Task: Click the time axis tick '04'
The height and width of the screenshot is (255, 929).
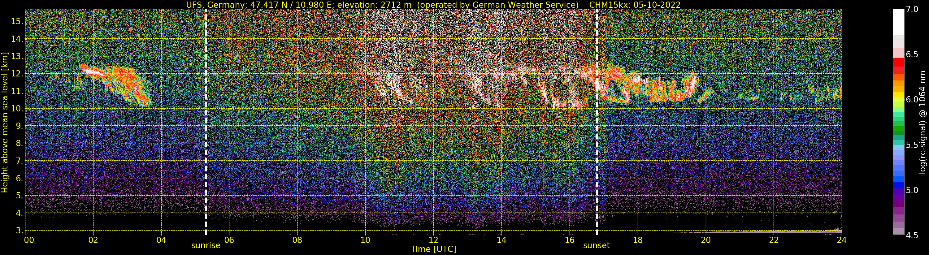Action: point(162,240)
